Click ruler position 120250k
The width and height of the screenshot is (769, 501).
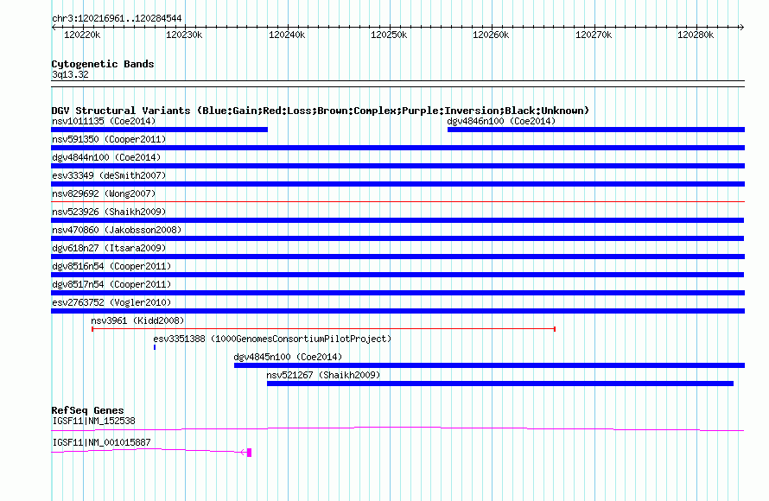tap(389, 35)
